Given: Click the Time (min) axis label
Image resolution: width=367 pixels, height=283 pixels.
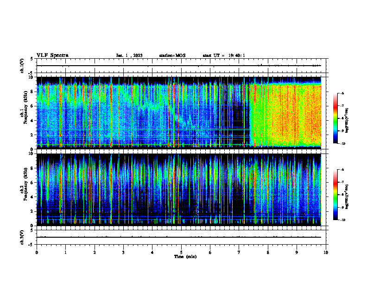Looking at the screenshot, I should [185, 257].
